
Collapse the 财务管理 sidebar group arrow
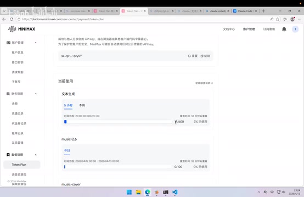(x=36, y=94)
